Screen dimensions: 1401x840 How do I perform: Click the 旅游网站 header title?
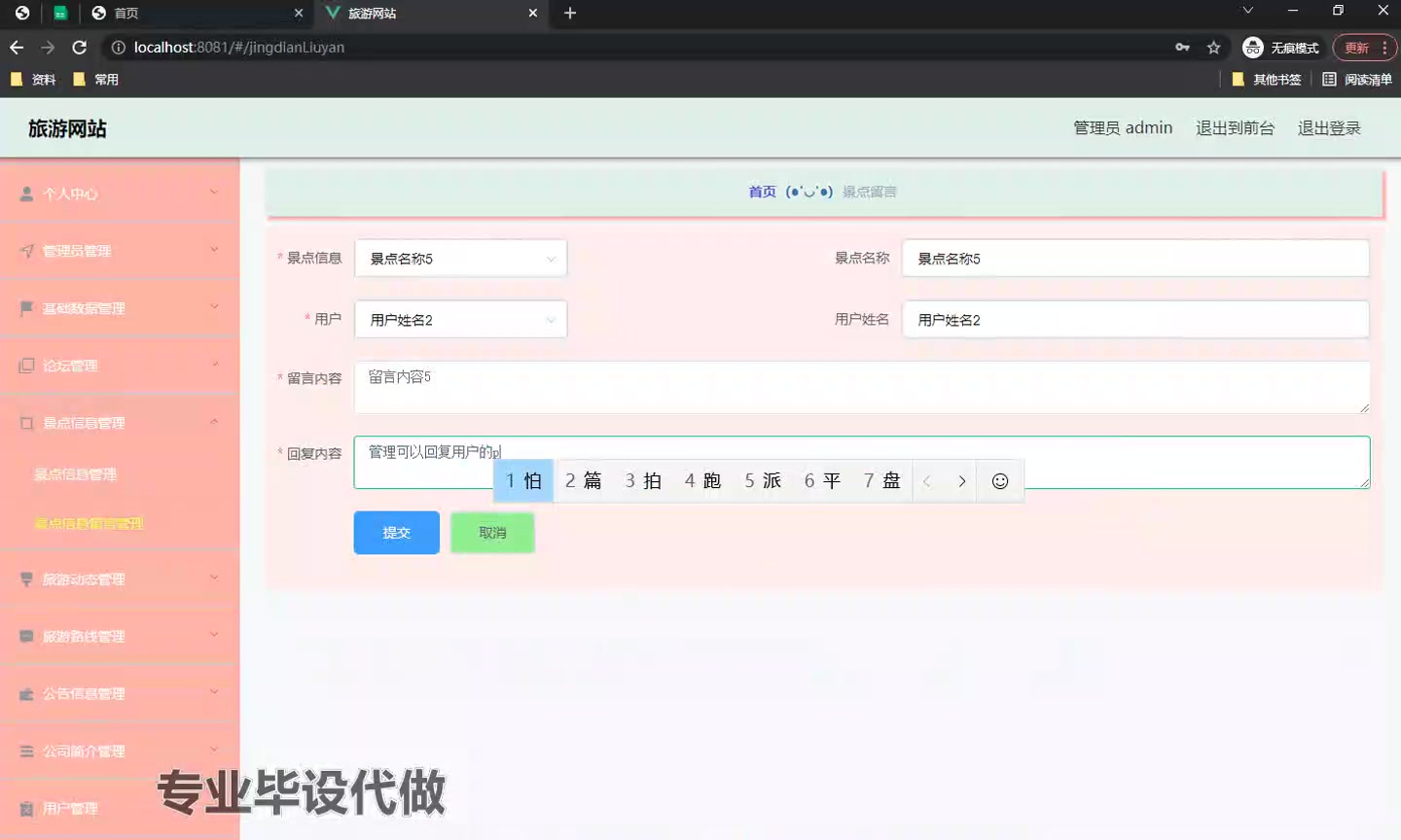point(67,128)
